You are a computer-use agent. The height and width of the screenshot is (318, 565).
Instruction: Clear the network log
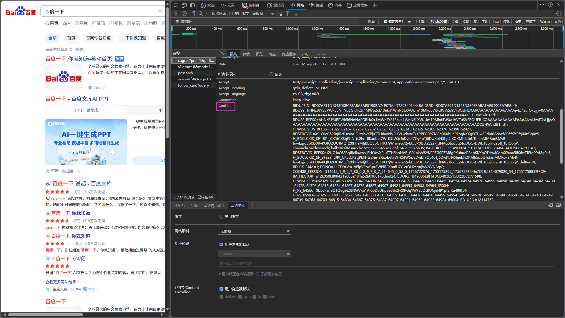184,14
